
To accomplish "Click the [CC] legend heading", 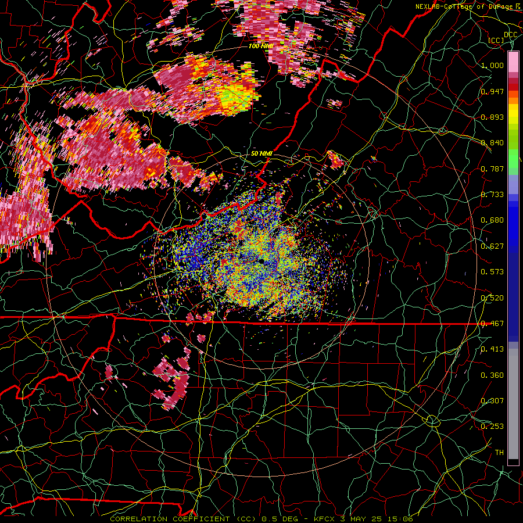I will point(496,40).
